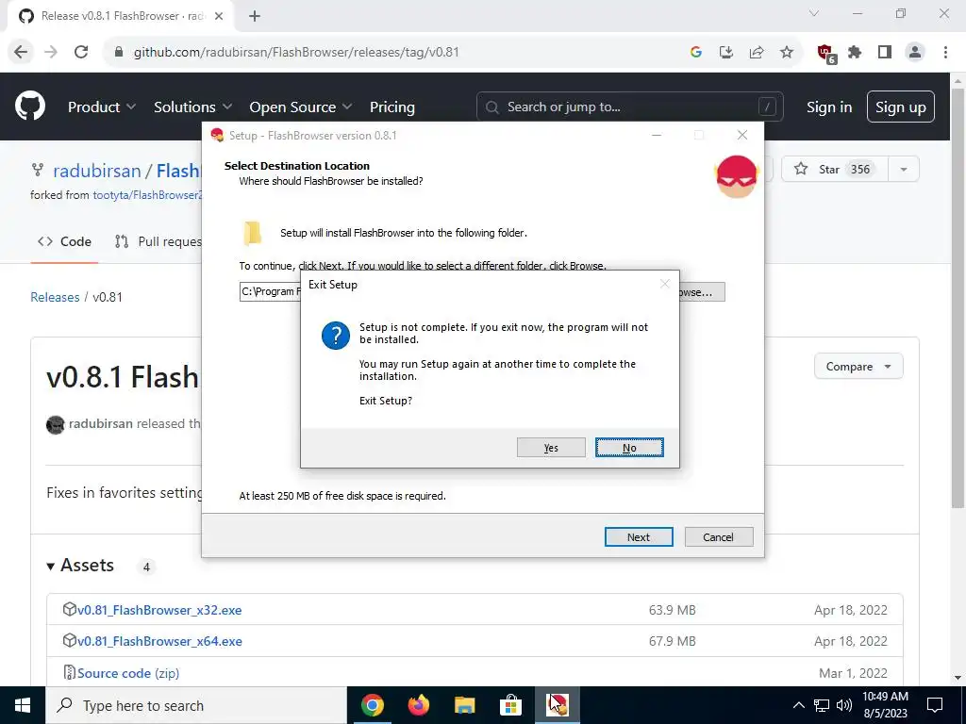The height and width of the screenshot is (724, 966).
Task: Open Chrome three-dot menu
Action: (x=945, y=53)
